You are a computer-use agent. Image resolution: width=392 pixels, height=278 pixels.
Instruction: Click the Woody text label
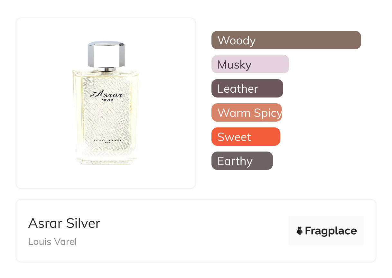[x=237, y=41]
